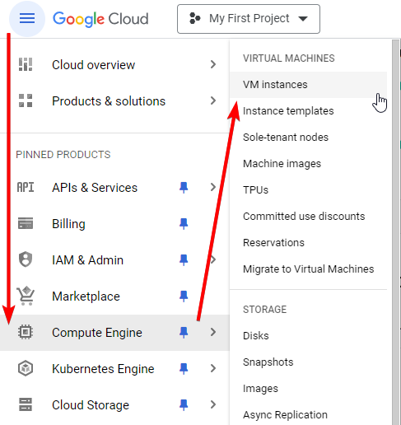Image resolution: width=401 pixels, height=425 pixels.
Task: Open Migrate to Virtual Machines
Action: [x=309, y=269]
